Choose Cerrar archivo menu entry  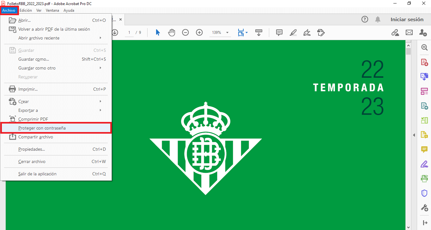(56, 161)
